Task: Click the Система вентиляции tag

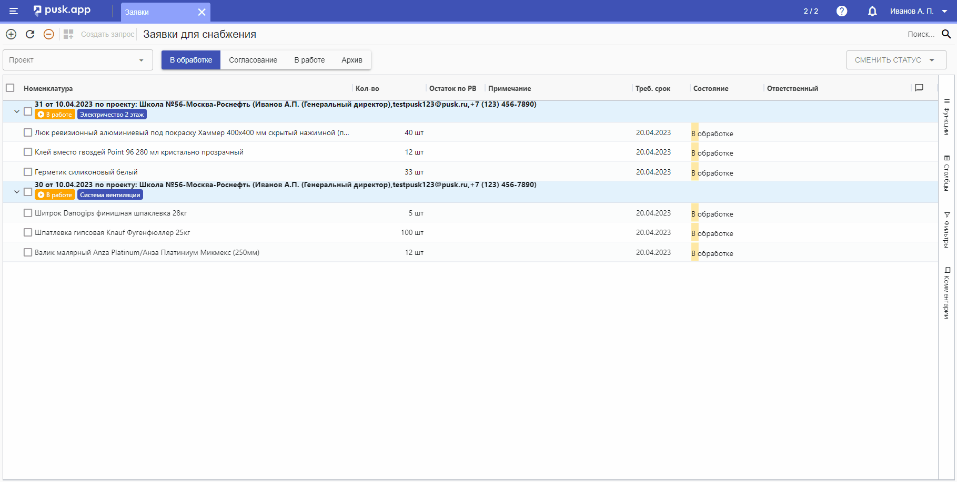Action: pos(110,195)
